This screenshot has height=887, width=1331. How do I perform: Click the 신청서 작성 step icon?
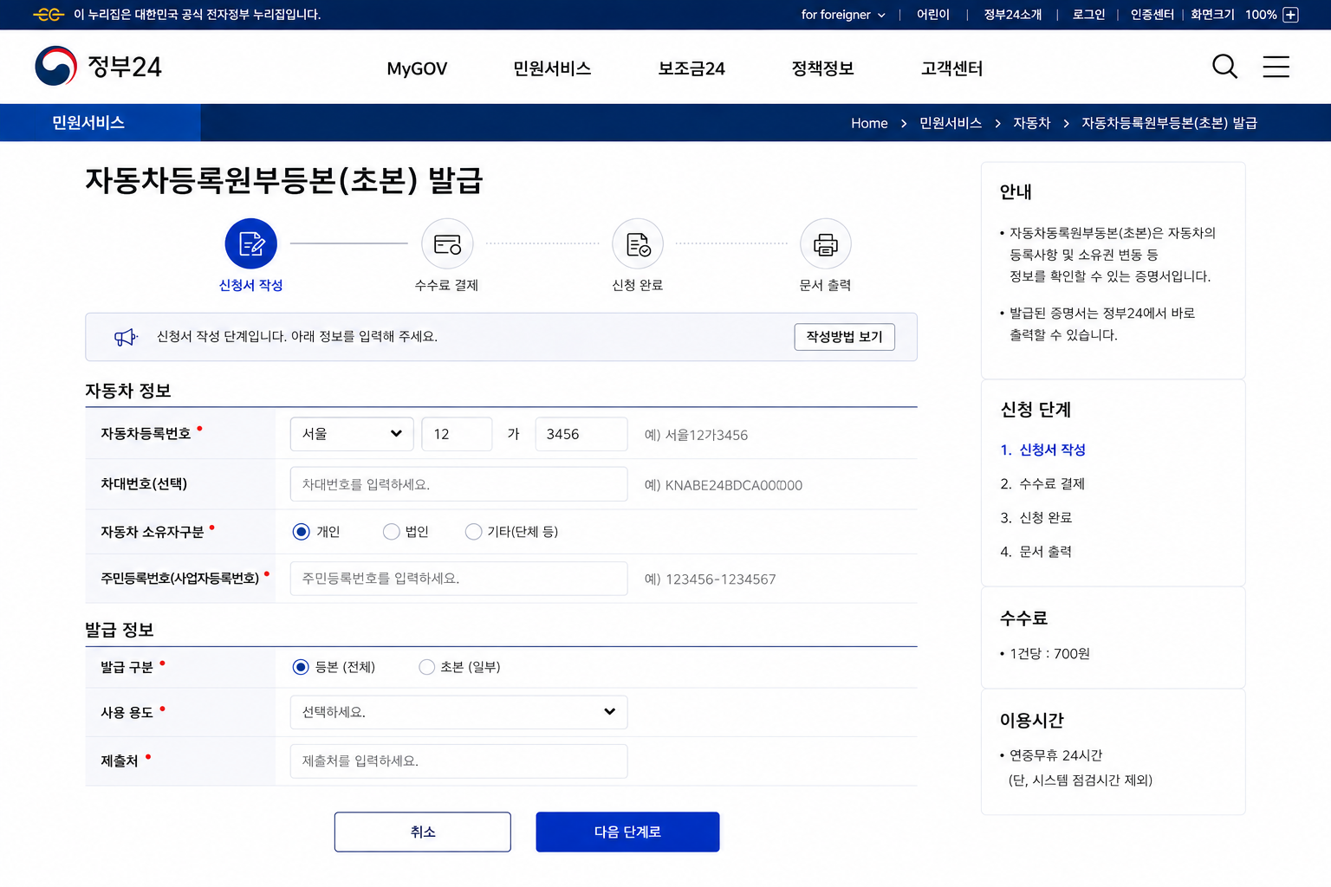(251, 244)
